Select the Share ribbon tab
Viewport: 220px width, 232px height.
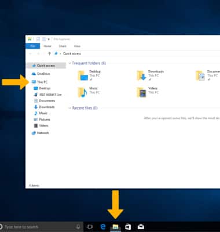63,46
